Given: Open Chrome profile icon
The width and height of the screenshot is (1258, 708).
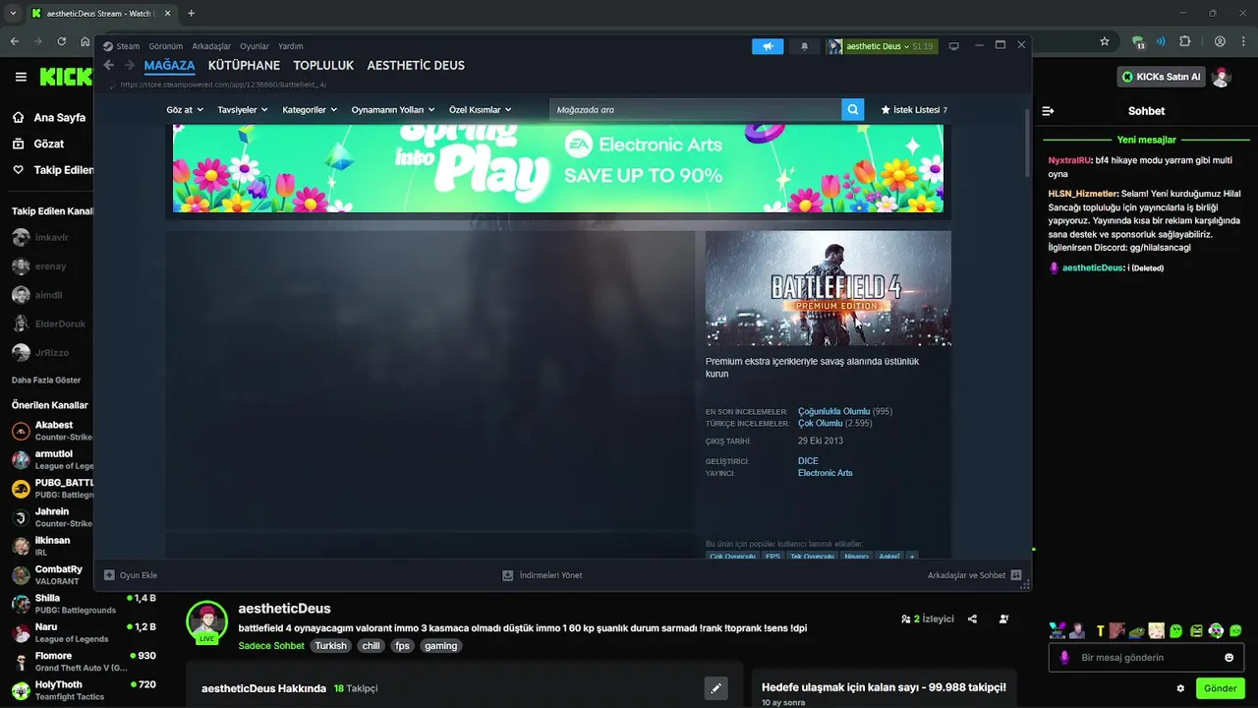Looking at the screenshot, I should click(x=1220, y=42).
